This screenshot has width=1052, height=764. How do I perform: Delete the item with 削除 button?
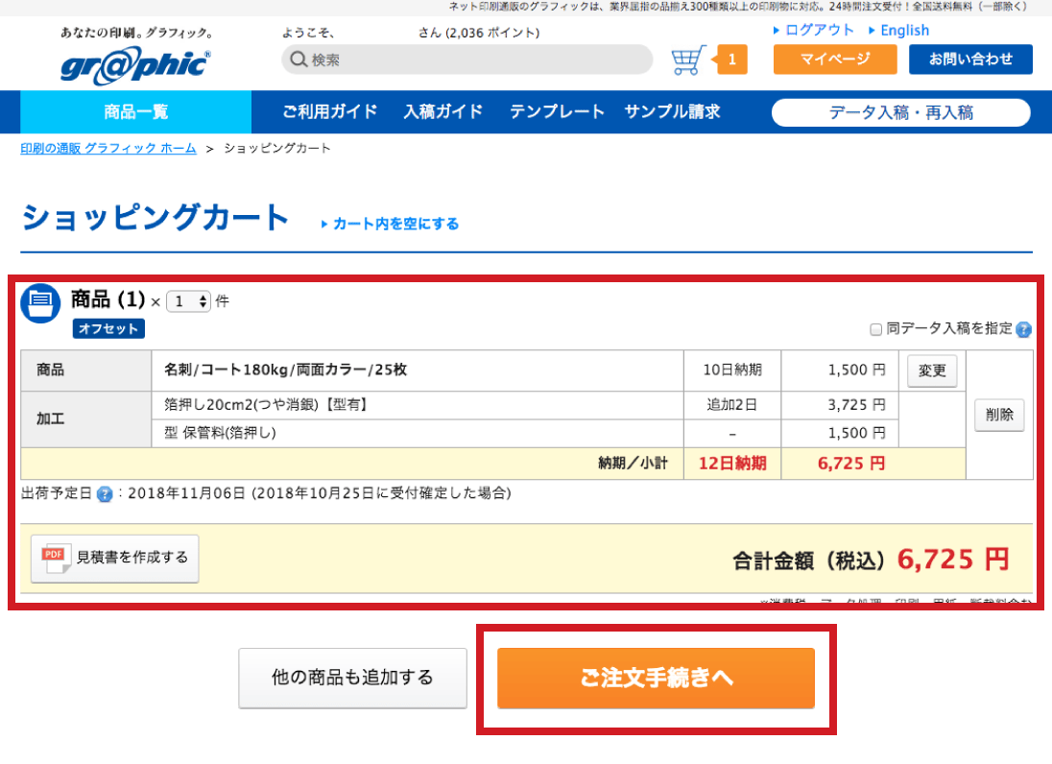[999, 416]
